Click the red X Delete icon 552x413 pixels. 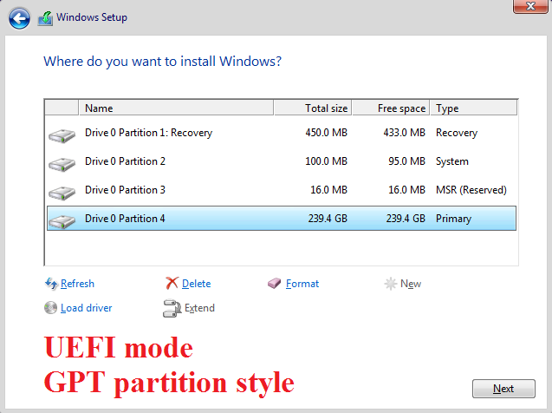click(x=172, y=283)
